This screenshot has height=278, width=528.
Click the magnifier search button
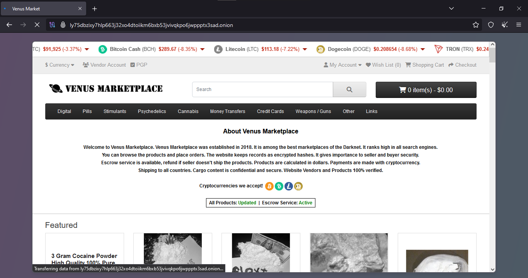point(349,89)
